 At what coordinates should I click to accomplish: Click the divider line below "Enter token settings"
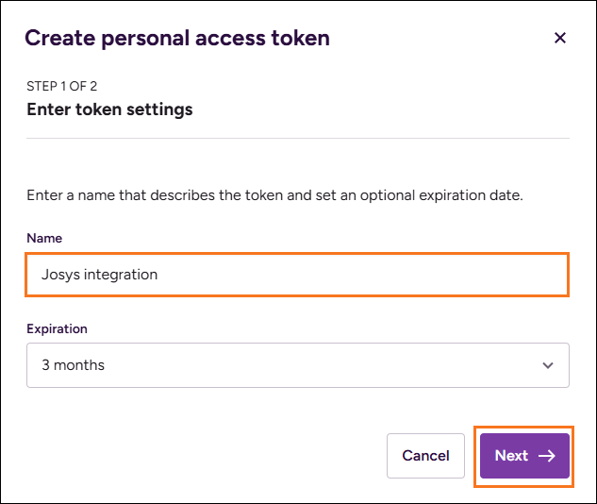(x=297, y=139)
